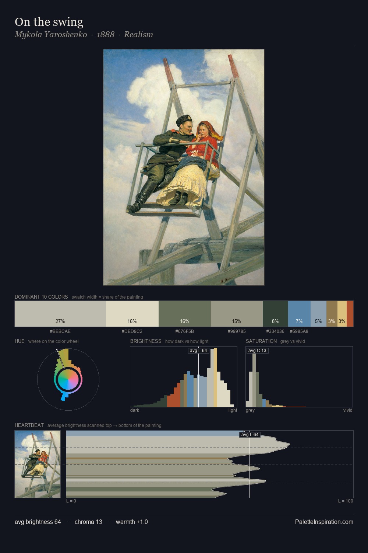Click the avg L 64 marker in brightness histogram
368x553 pixels.
point(198,351)
